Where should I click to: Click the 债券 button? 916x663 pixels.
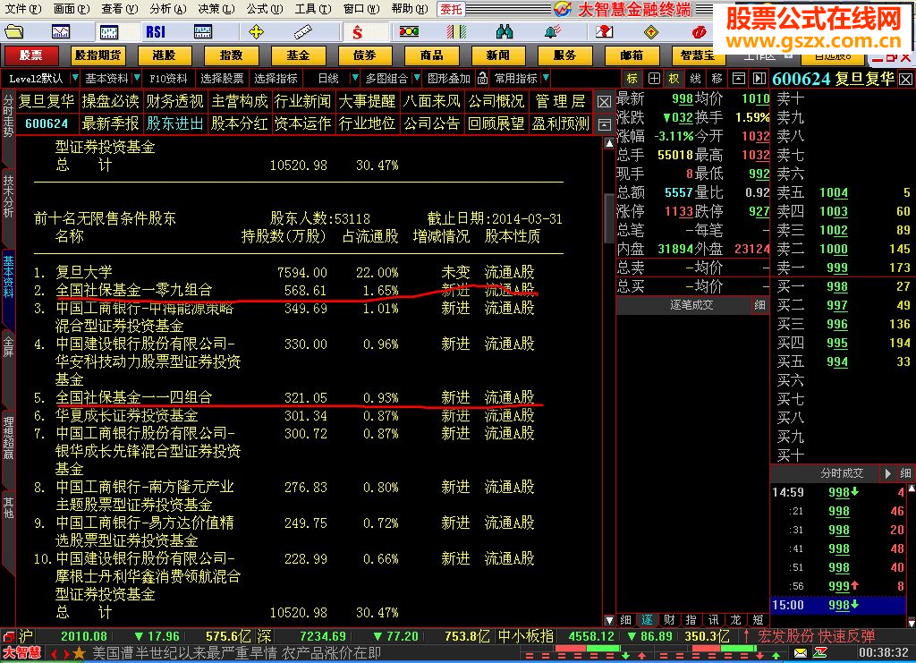(365, 55)
